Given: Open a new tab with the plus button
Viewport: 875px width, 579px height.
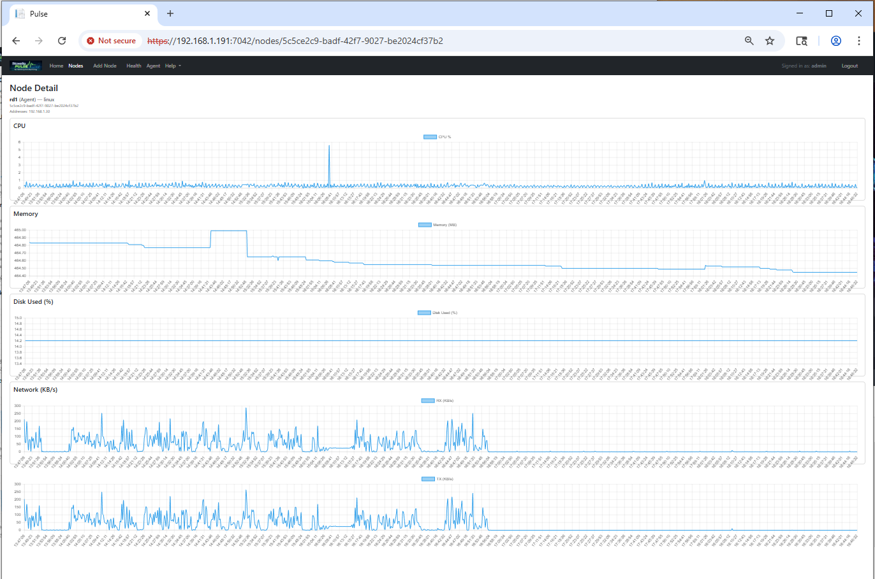Looking at the screenshot, I should [170, 13].
